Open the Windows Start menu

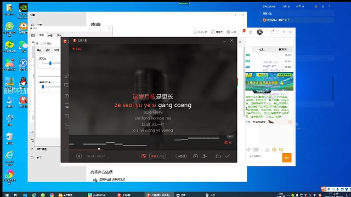click(x=7, y=195)
